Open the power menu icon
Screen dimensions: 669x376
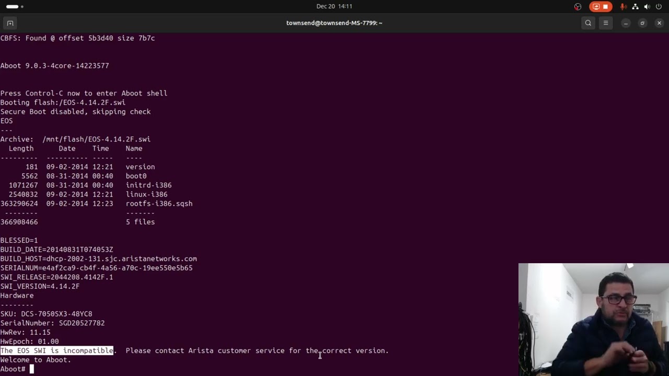(659, 6)
